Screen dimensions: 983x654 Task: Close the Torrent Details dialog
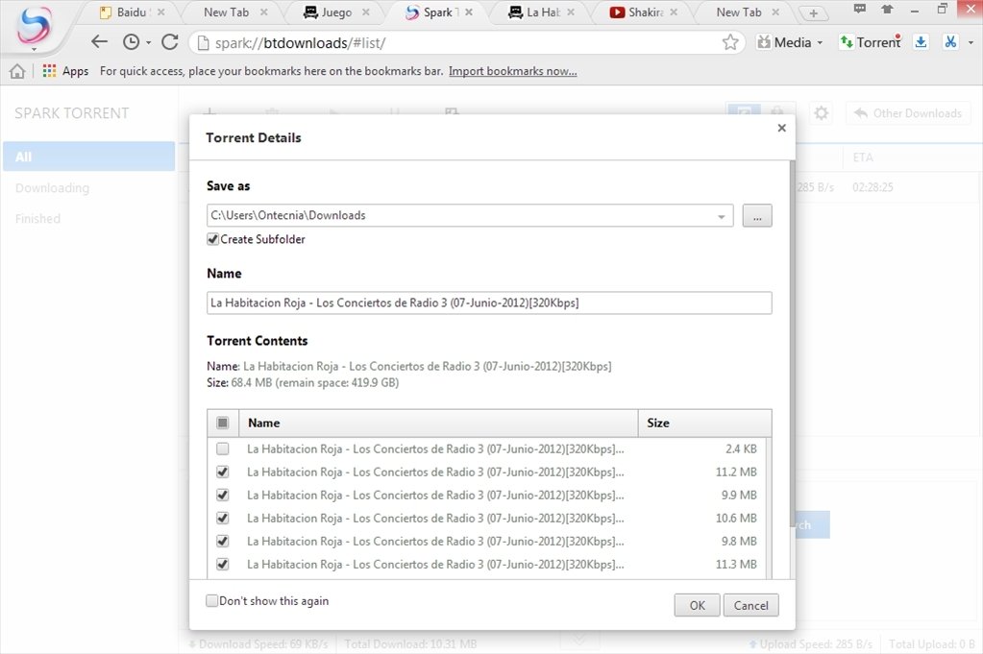coord(781,128)
